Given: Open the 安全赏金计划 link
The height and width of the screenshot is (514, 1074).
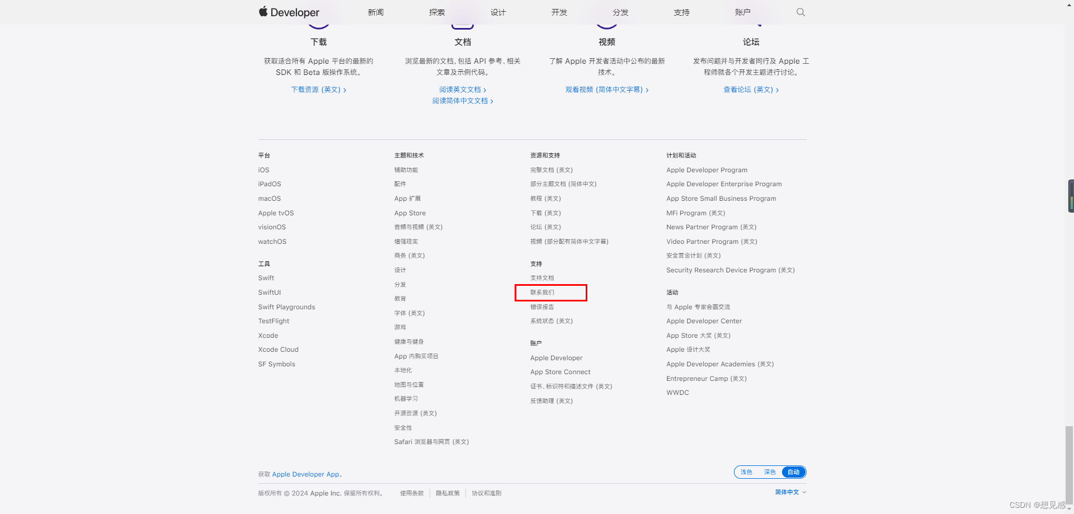Looking at the screenshot, I should coord(694,256).
